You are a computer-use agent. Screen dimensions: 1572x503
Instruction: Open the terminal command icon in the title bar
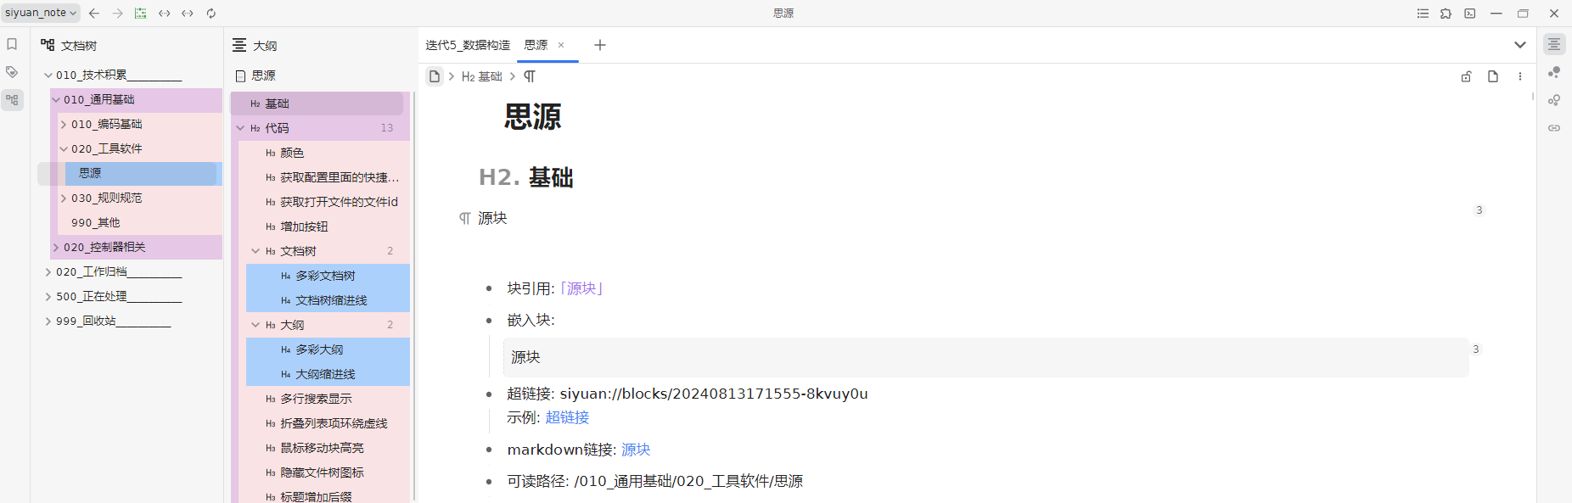coord(1470,13)
